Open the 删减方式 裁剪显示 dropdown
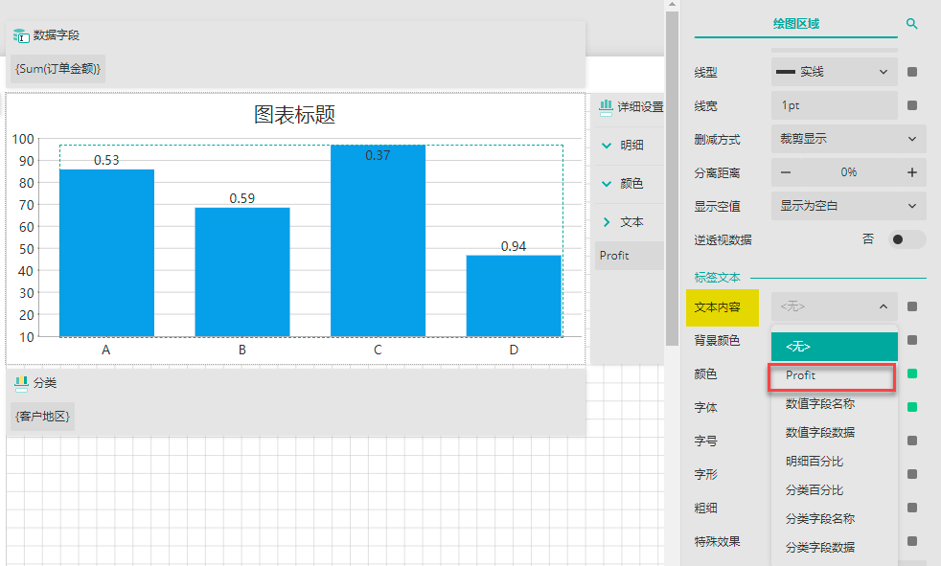The height and width of the screenshot is (566, 941). pos(849,139)
